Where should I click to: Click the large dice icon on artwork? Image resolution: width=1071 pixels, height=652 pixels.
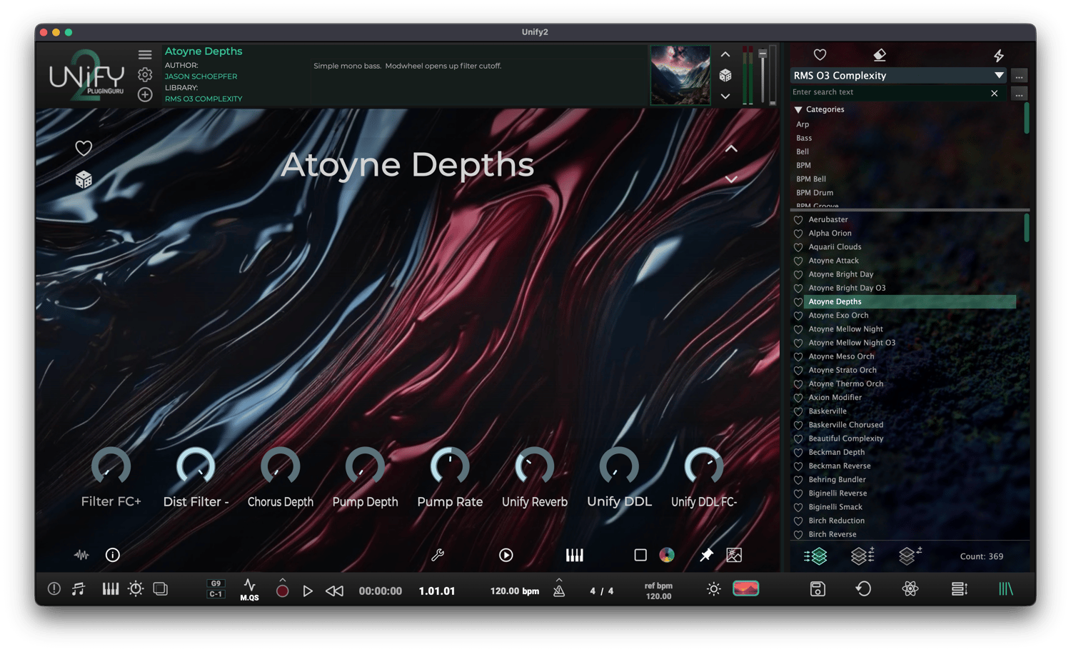coord(84,179)
